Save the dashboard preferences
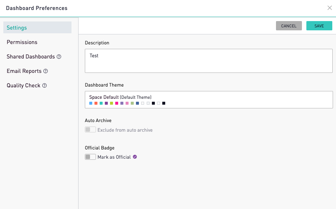The width and height of the screenshot is (336, 209). click(x=319, y=26)
